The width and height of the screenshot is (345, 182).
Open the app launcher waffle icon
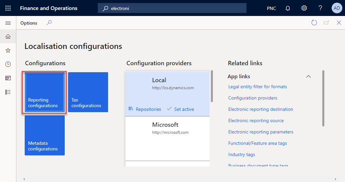pyautogui.click(x=8, y=8)
